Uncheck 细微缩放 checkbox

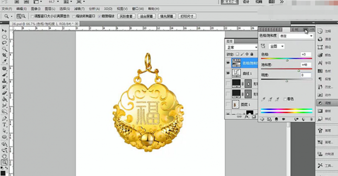tap(99, 16)
